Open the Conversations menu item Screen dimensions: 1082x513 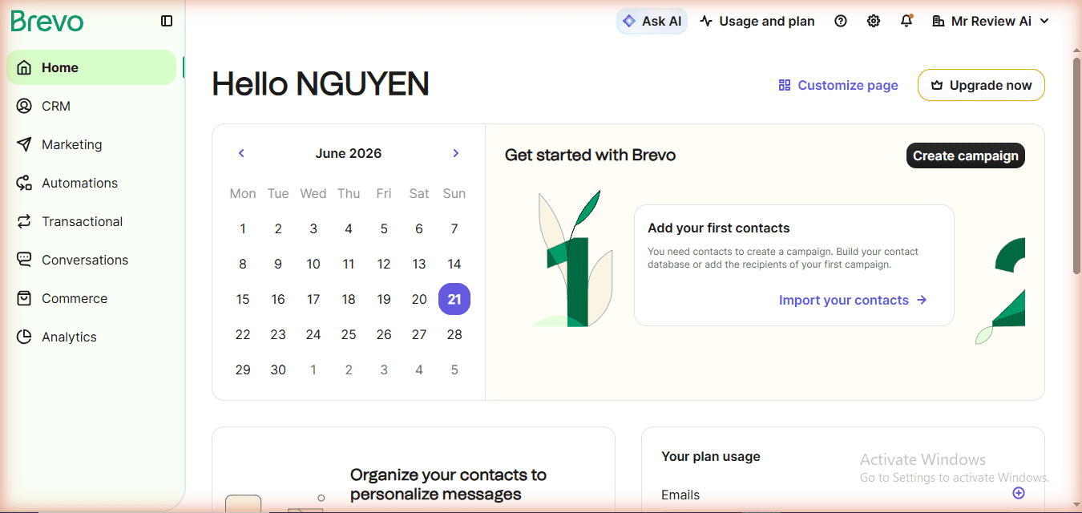[91, 260]
